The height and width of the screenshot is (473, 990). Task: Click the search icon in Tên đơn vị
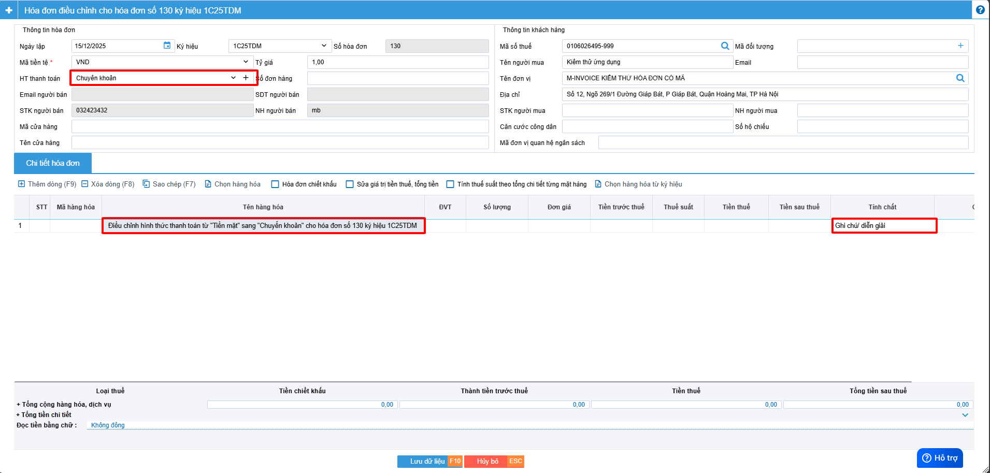click(x=960, y=78)
